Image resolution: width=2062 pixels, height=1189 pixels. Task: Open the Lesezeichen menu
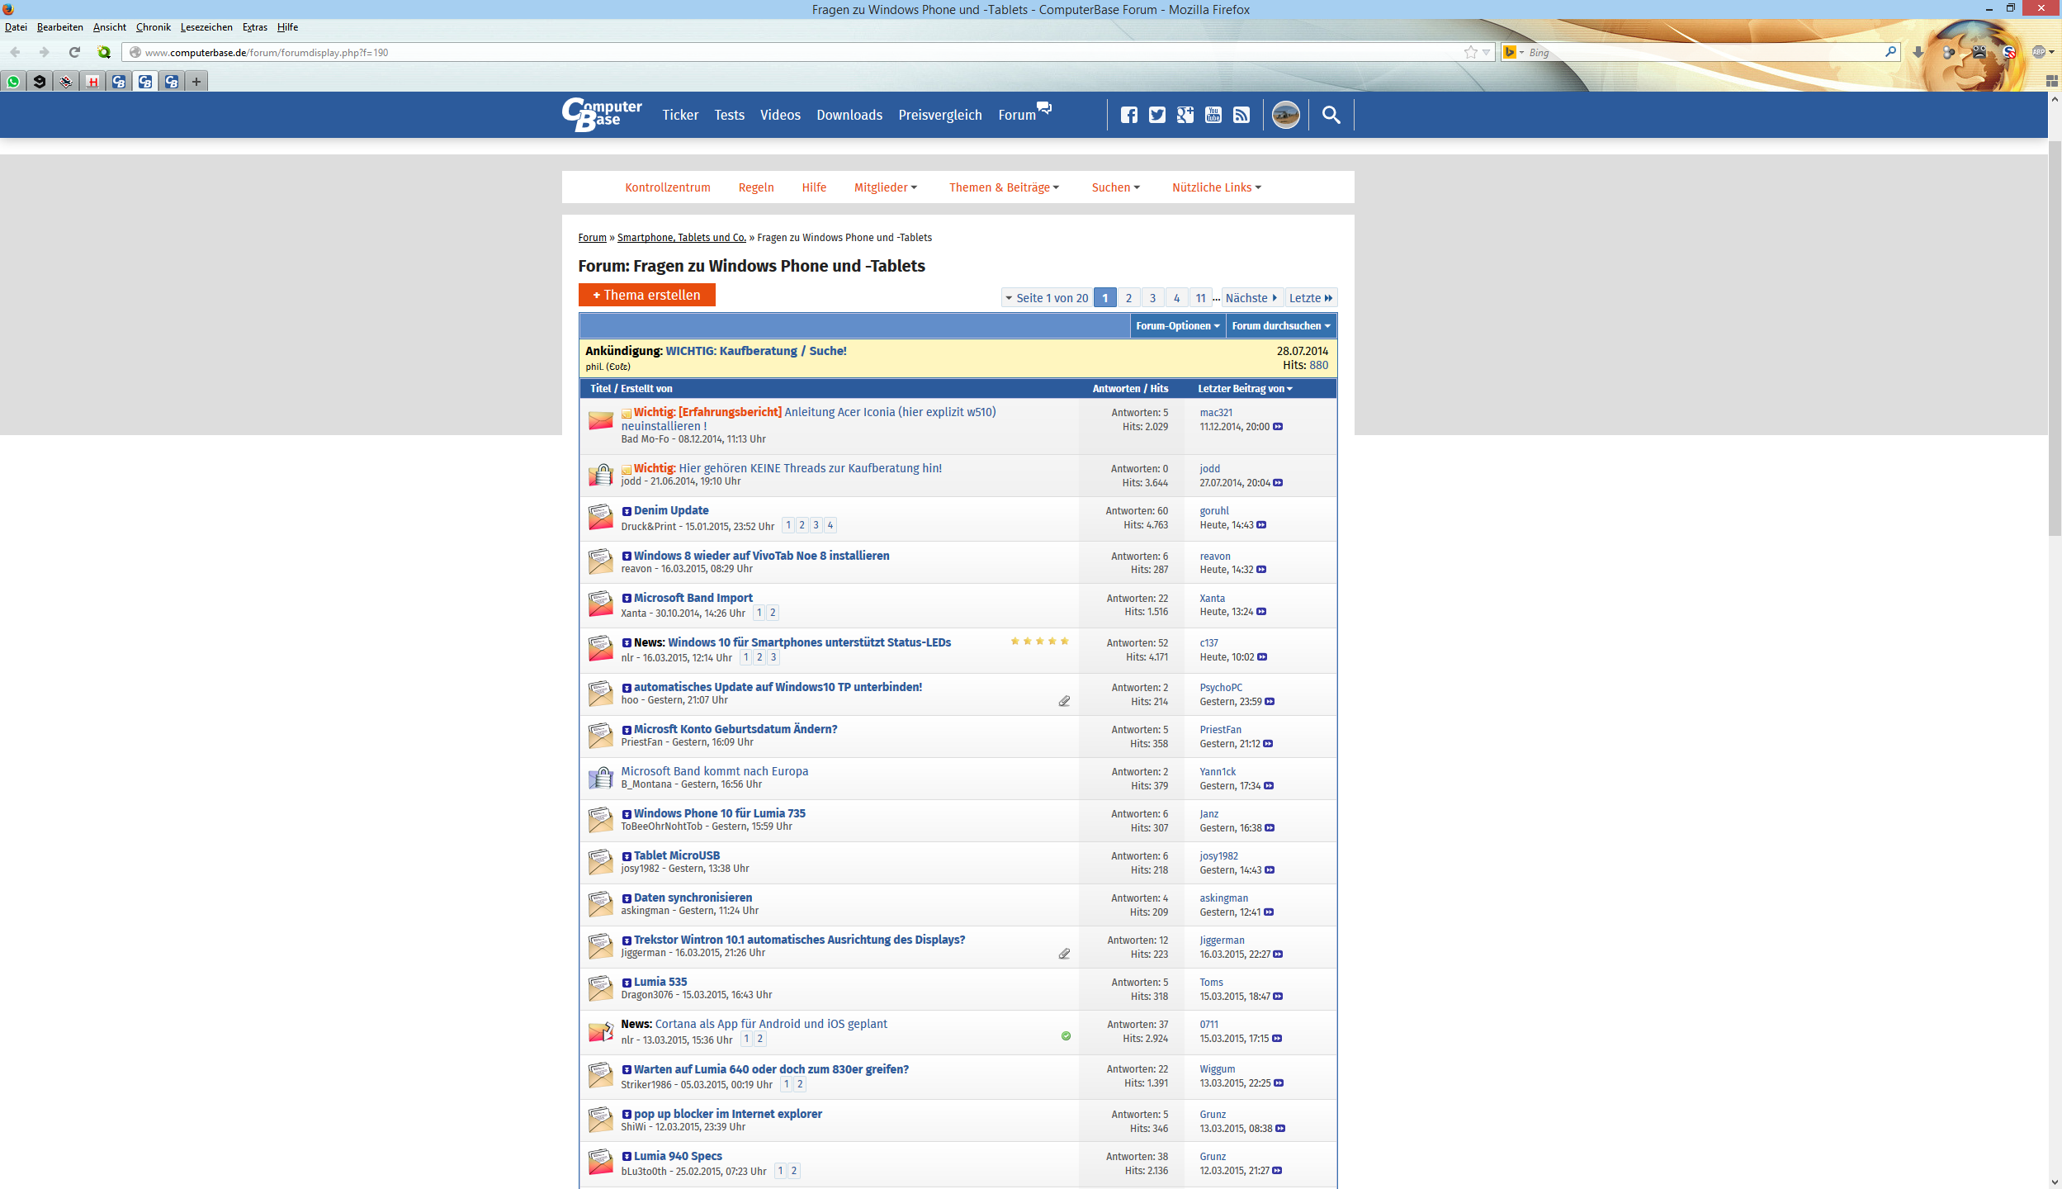click(206, 27)
